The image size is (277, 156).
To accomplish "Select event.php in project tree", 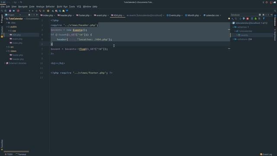I will point(17,39).
